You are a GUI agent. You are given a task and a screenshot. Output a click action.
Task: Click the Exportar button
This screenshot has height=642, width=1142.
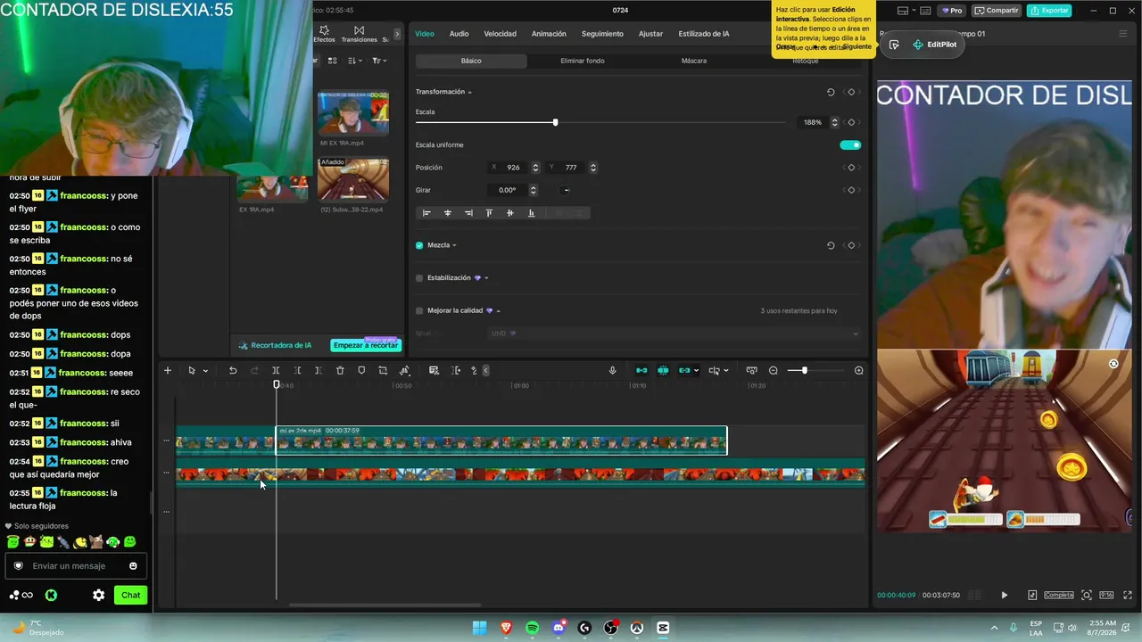coord(1049,11)
